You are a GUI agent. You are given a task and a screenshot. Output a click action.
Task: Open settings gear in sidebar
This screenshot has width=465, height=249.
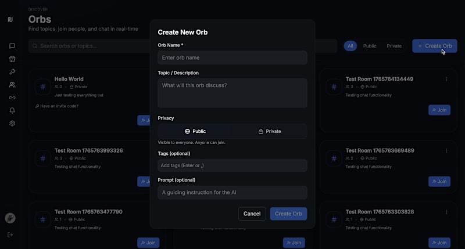click(12, 123)
